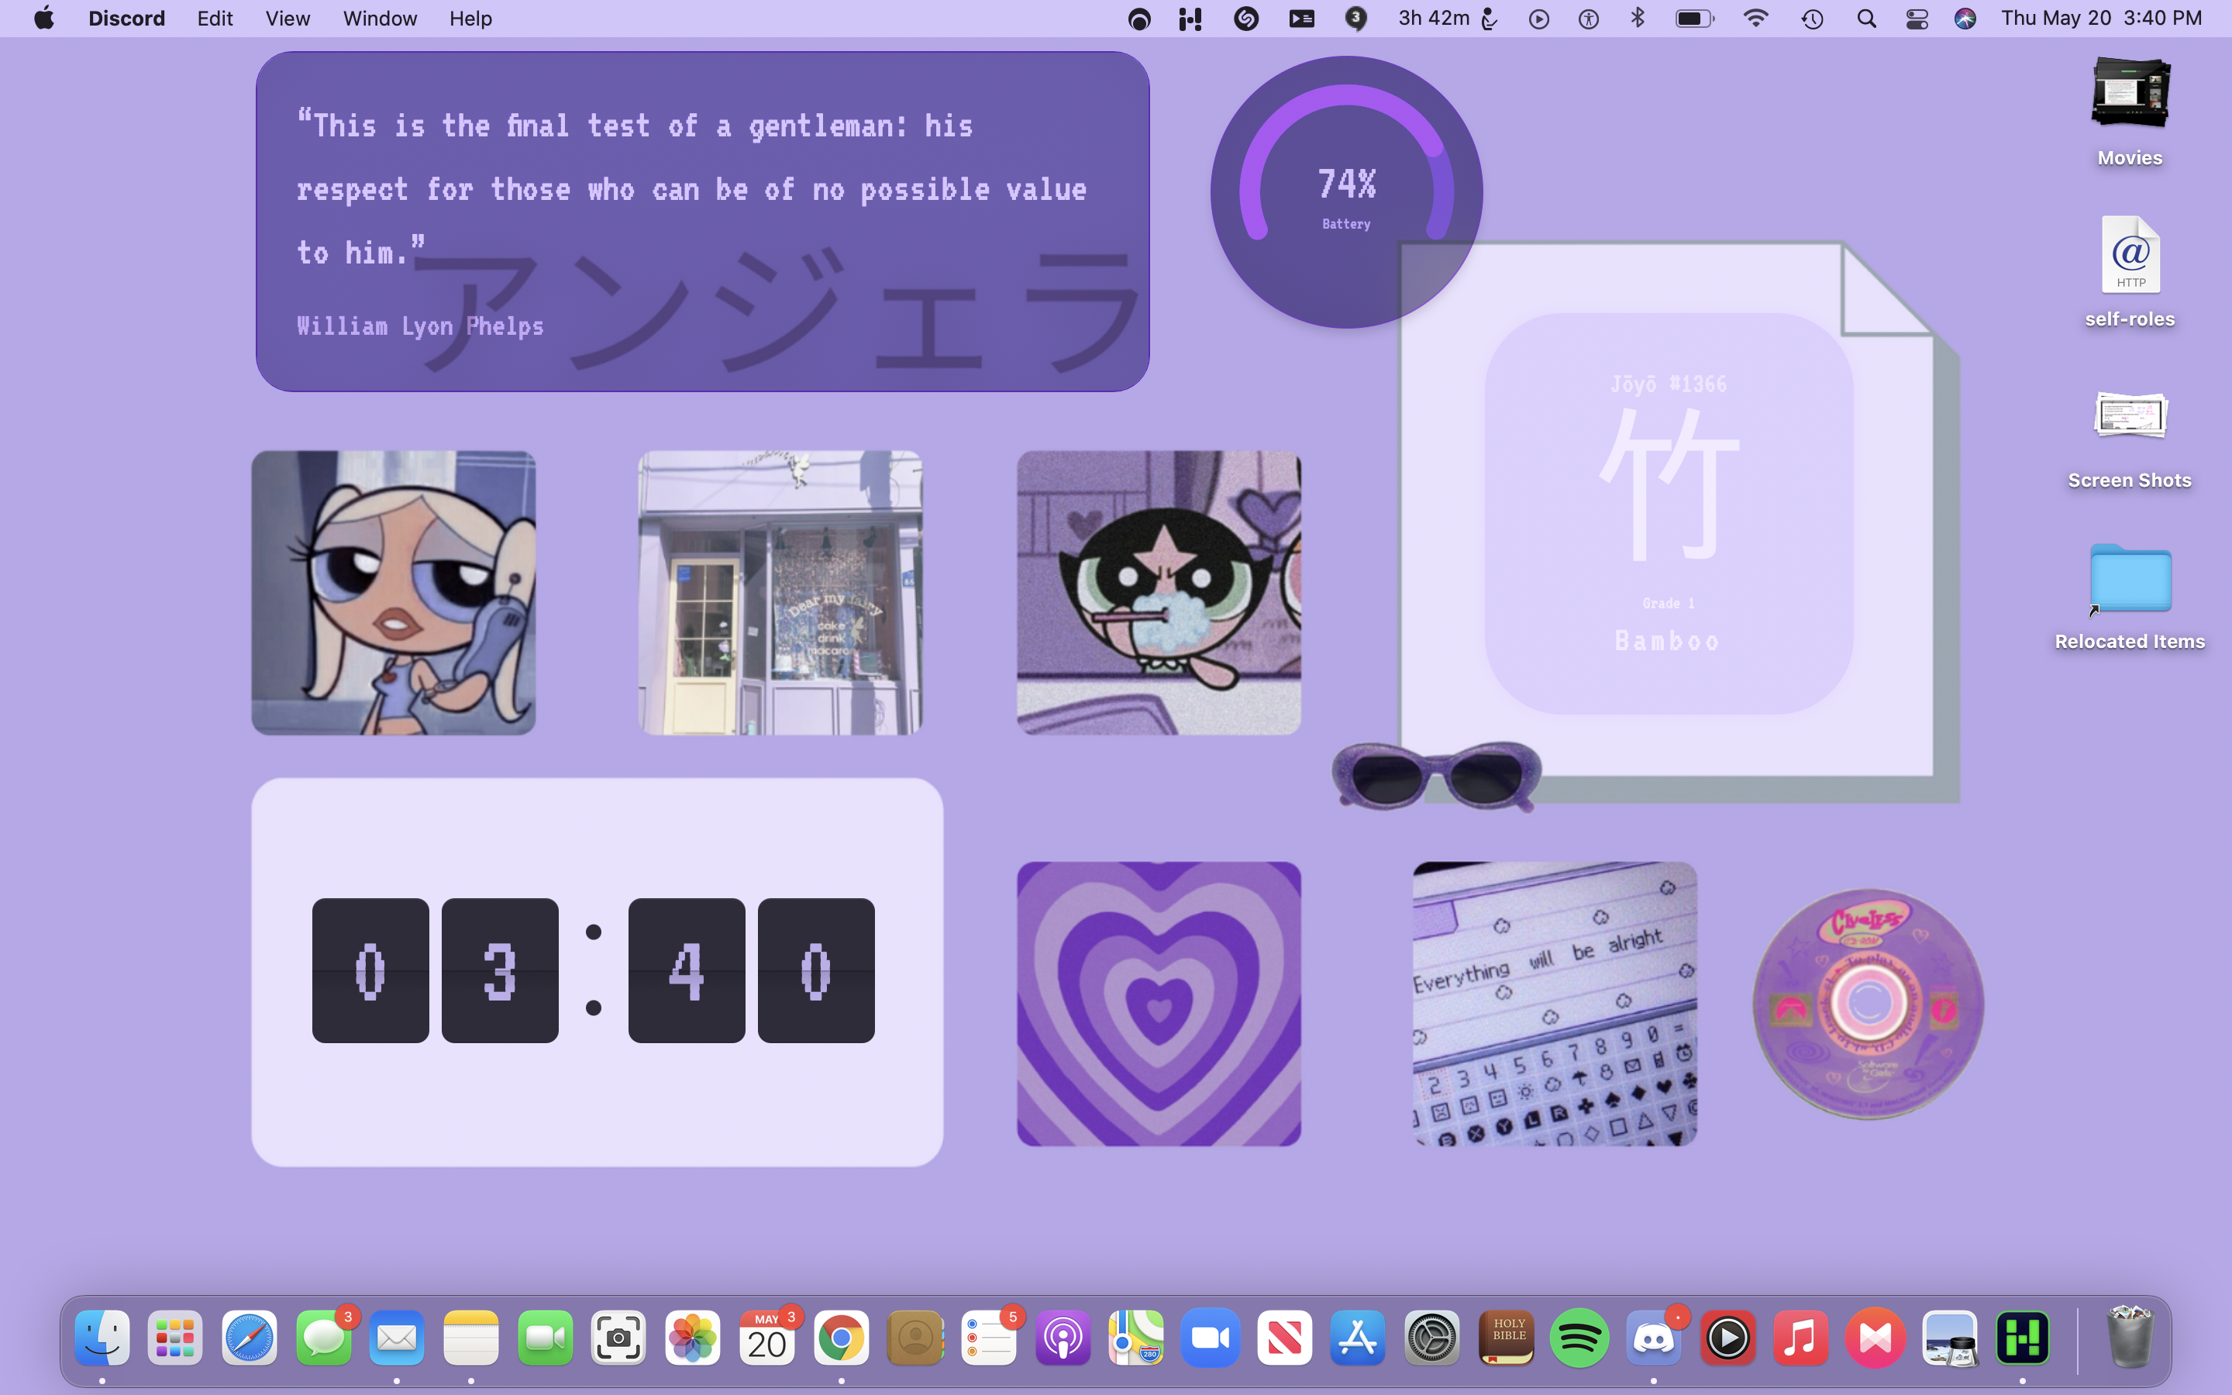Image resolution: width=2232 pixels, height=1395 pixels.
Task: Launch Safari from the Dock
Action: (x=249, y=1338)
